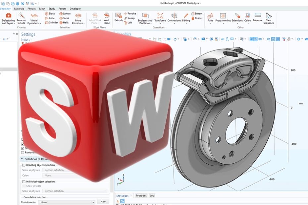Close the Messages tab
The height and width of the screenshot is (205, 308).
point(131,196)
